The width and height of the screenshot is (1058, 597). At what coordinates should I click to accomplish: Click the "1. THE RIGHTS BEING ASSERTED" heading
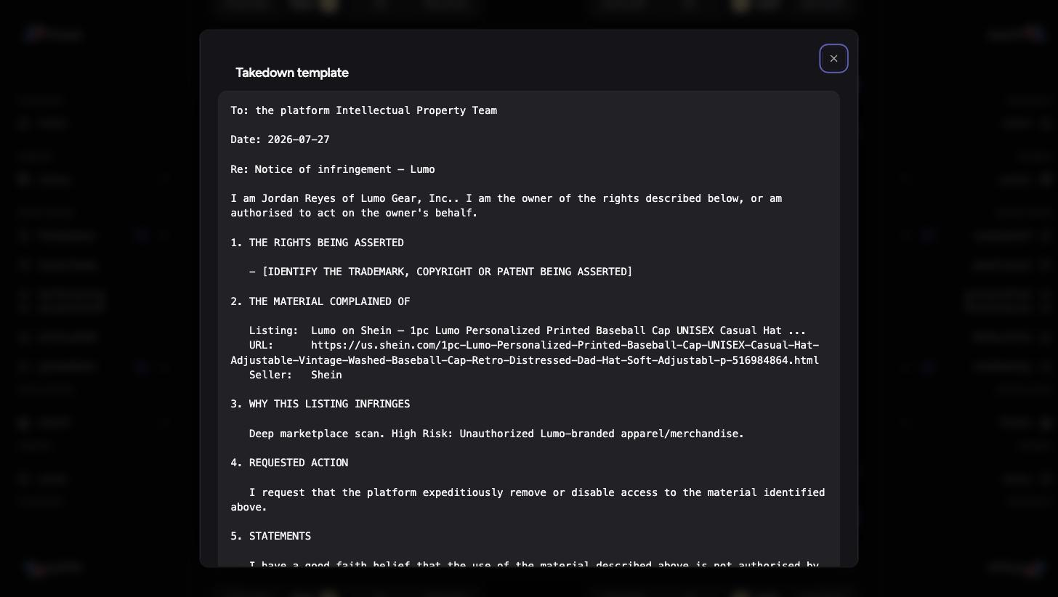(x=317, y=243)
